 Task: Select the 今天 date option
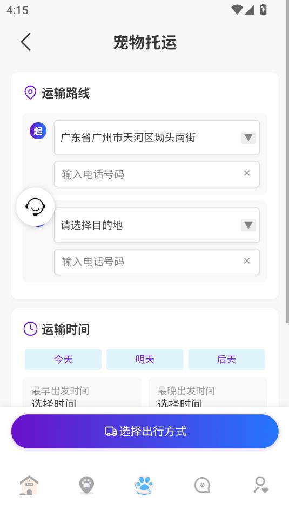[63, 360]
